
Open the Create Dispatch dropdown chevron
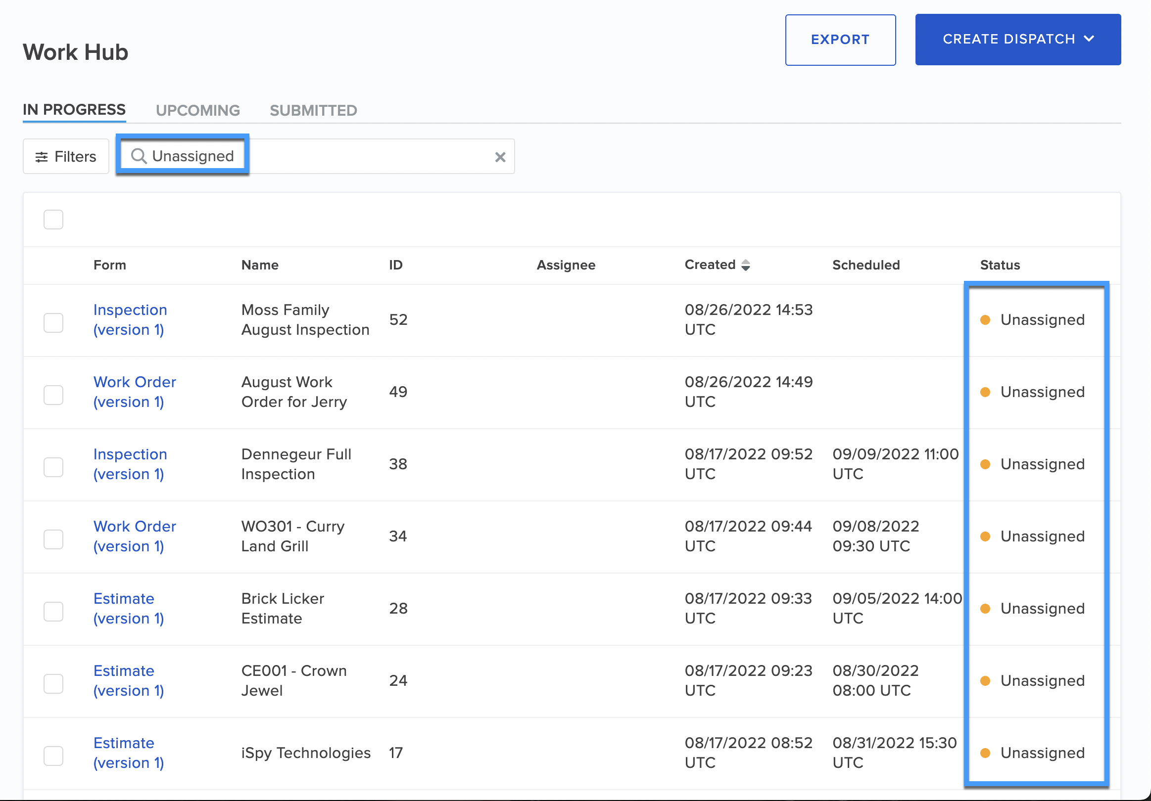tap(1089, 39)
